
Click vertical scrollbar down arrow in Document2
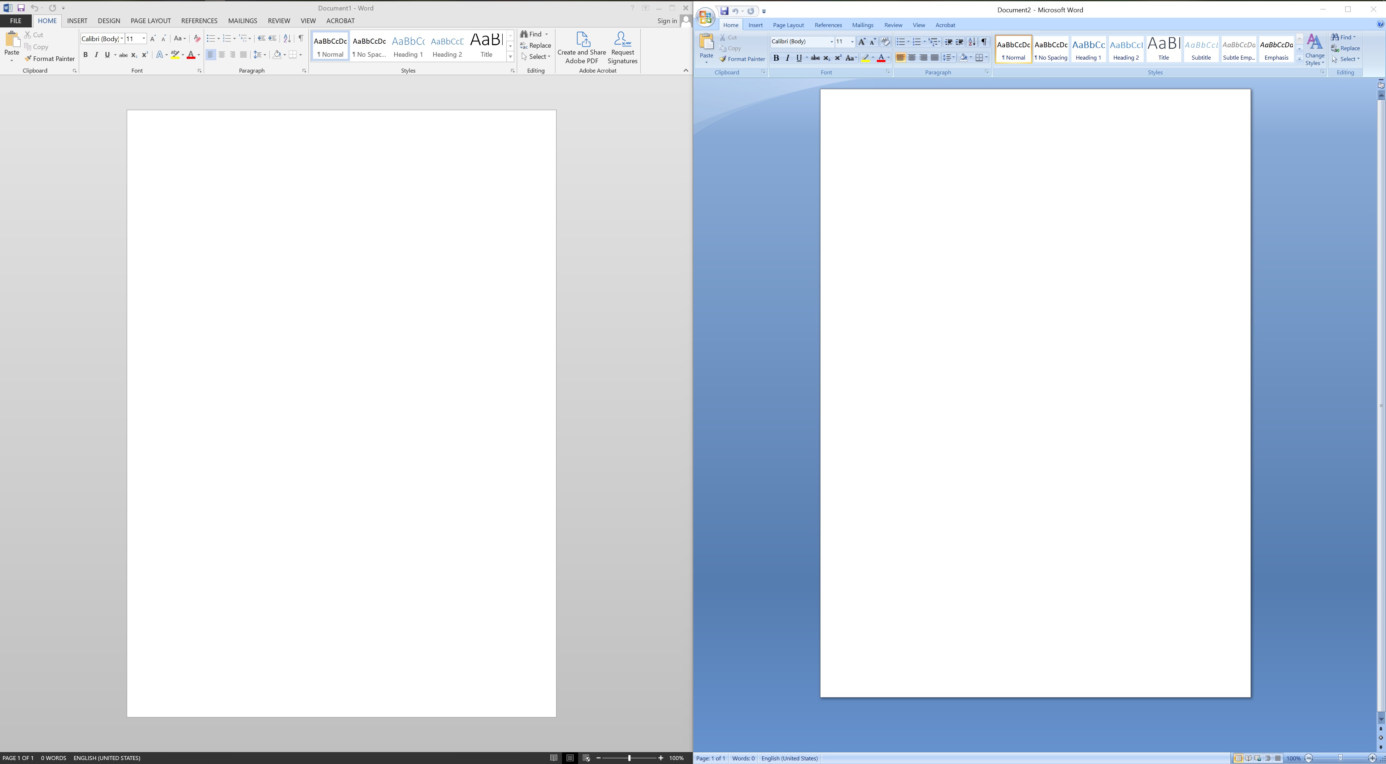pyautogui.click(x=1381, y=719)
